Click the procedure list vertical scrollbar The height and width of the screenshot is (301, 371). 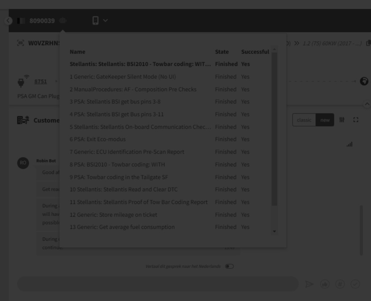pos(274,127)
